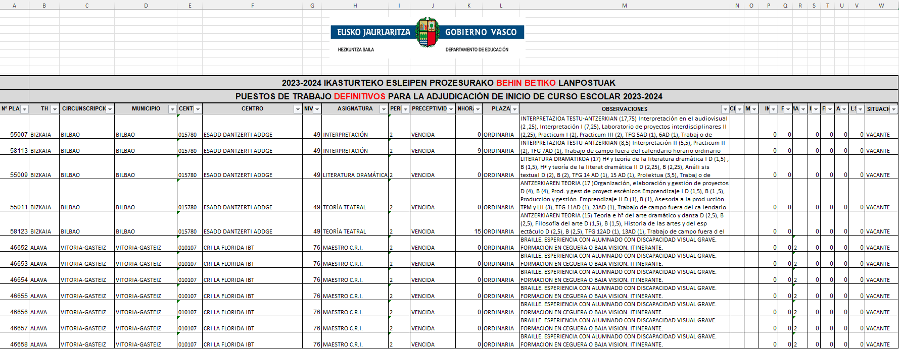Screen dimensions: 899x349
Task: Open the PRECEPTIVID filter dropdown
Action: 451,109
